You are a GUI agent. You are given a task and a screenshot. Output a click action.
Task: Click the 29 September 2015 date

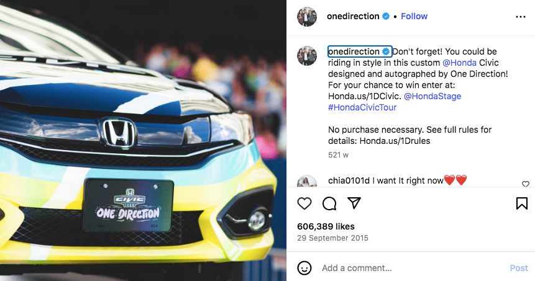(x=332, y=238)
